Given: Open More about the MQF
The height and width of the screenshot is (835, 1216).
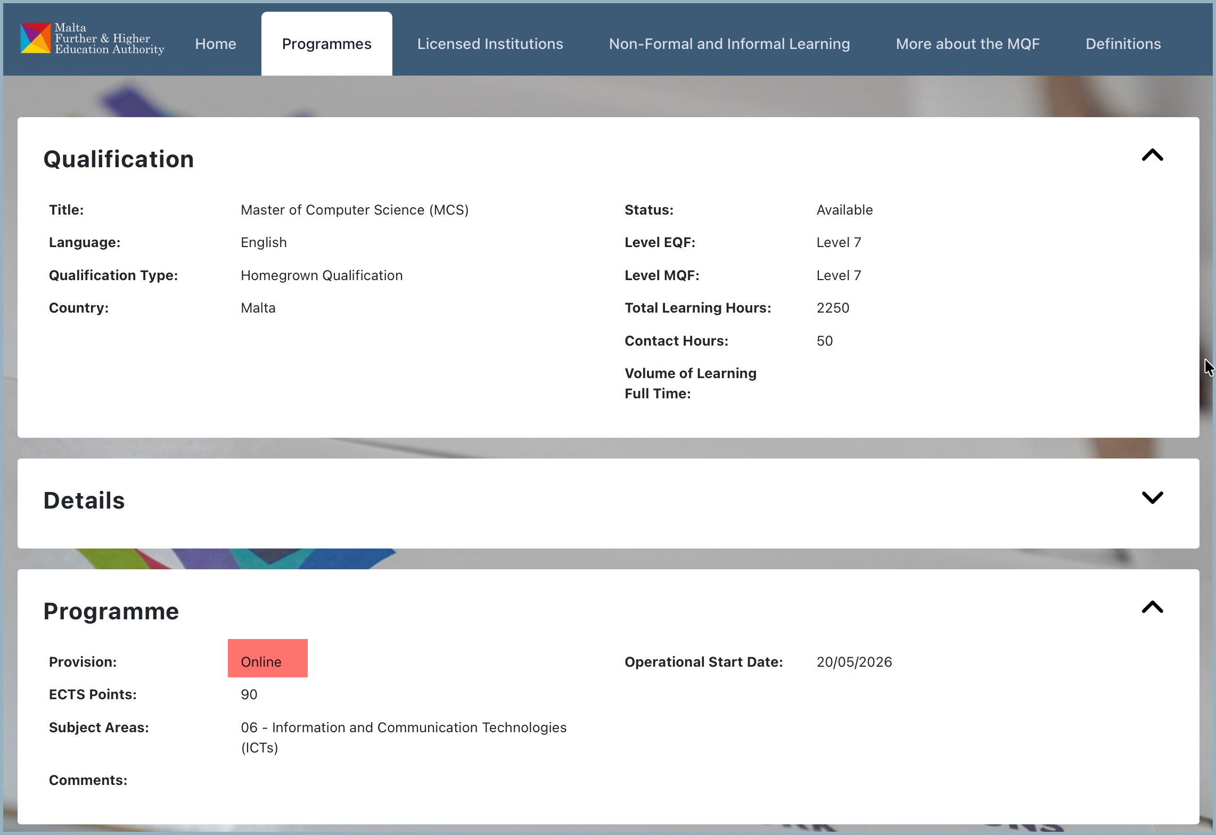Looking at the screenshot, I should click(x=967, y=44).
